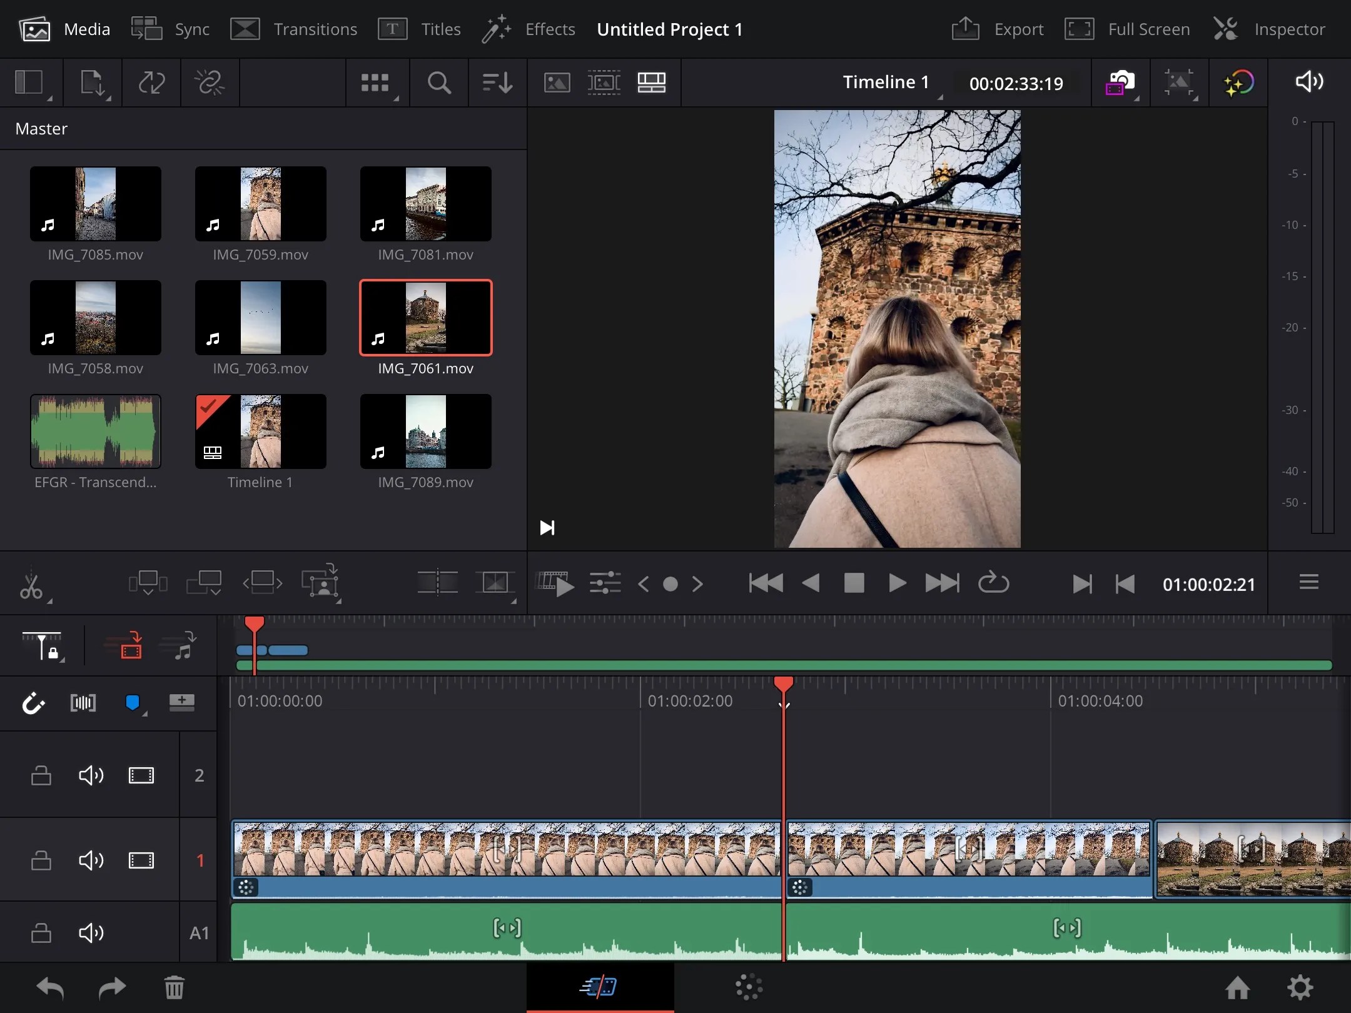Mute the A1 audio track
The image size is (1351, 1013).
pos(91,932)
